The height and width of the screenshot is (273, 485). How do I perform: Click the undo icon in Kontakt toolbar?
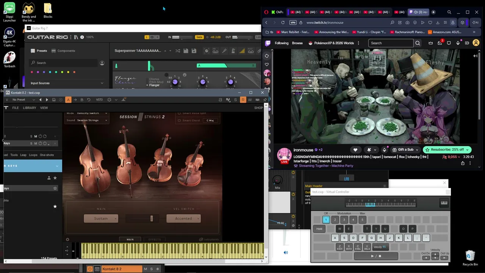coord(89,100)
